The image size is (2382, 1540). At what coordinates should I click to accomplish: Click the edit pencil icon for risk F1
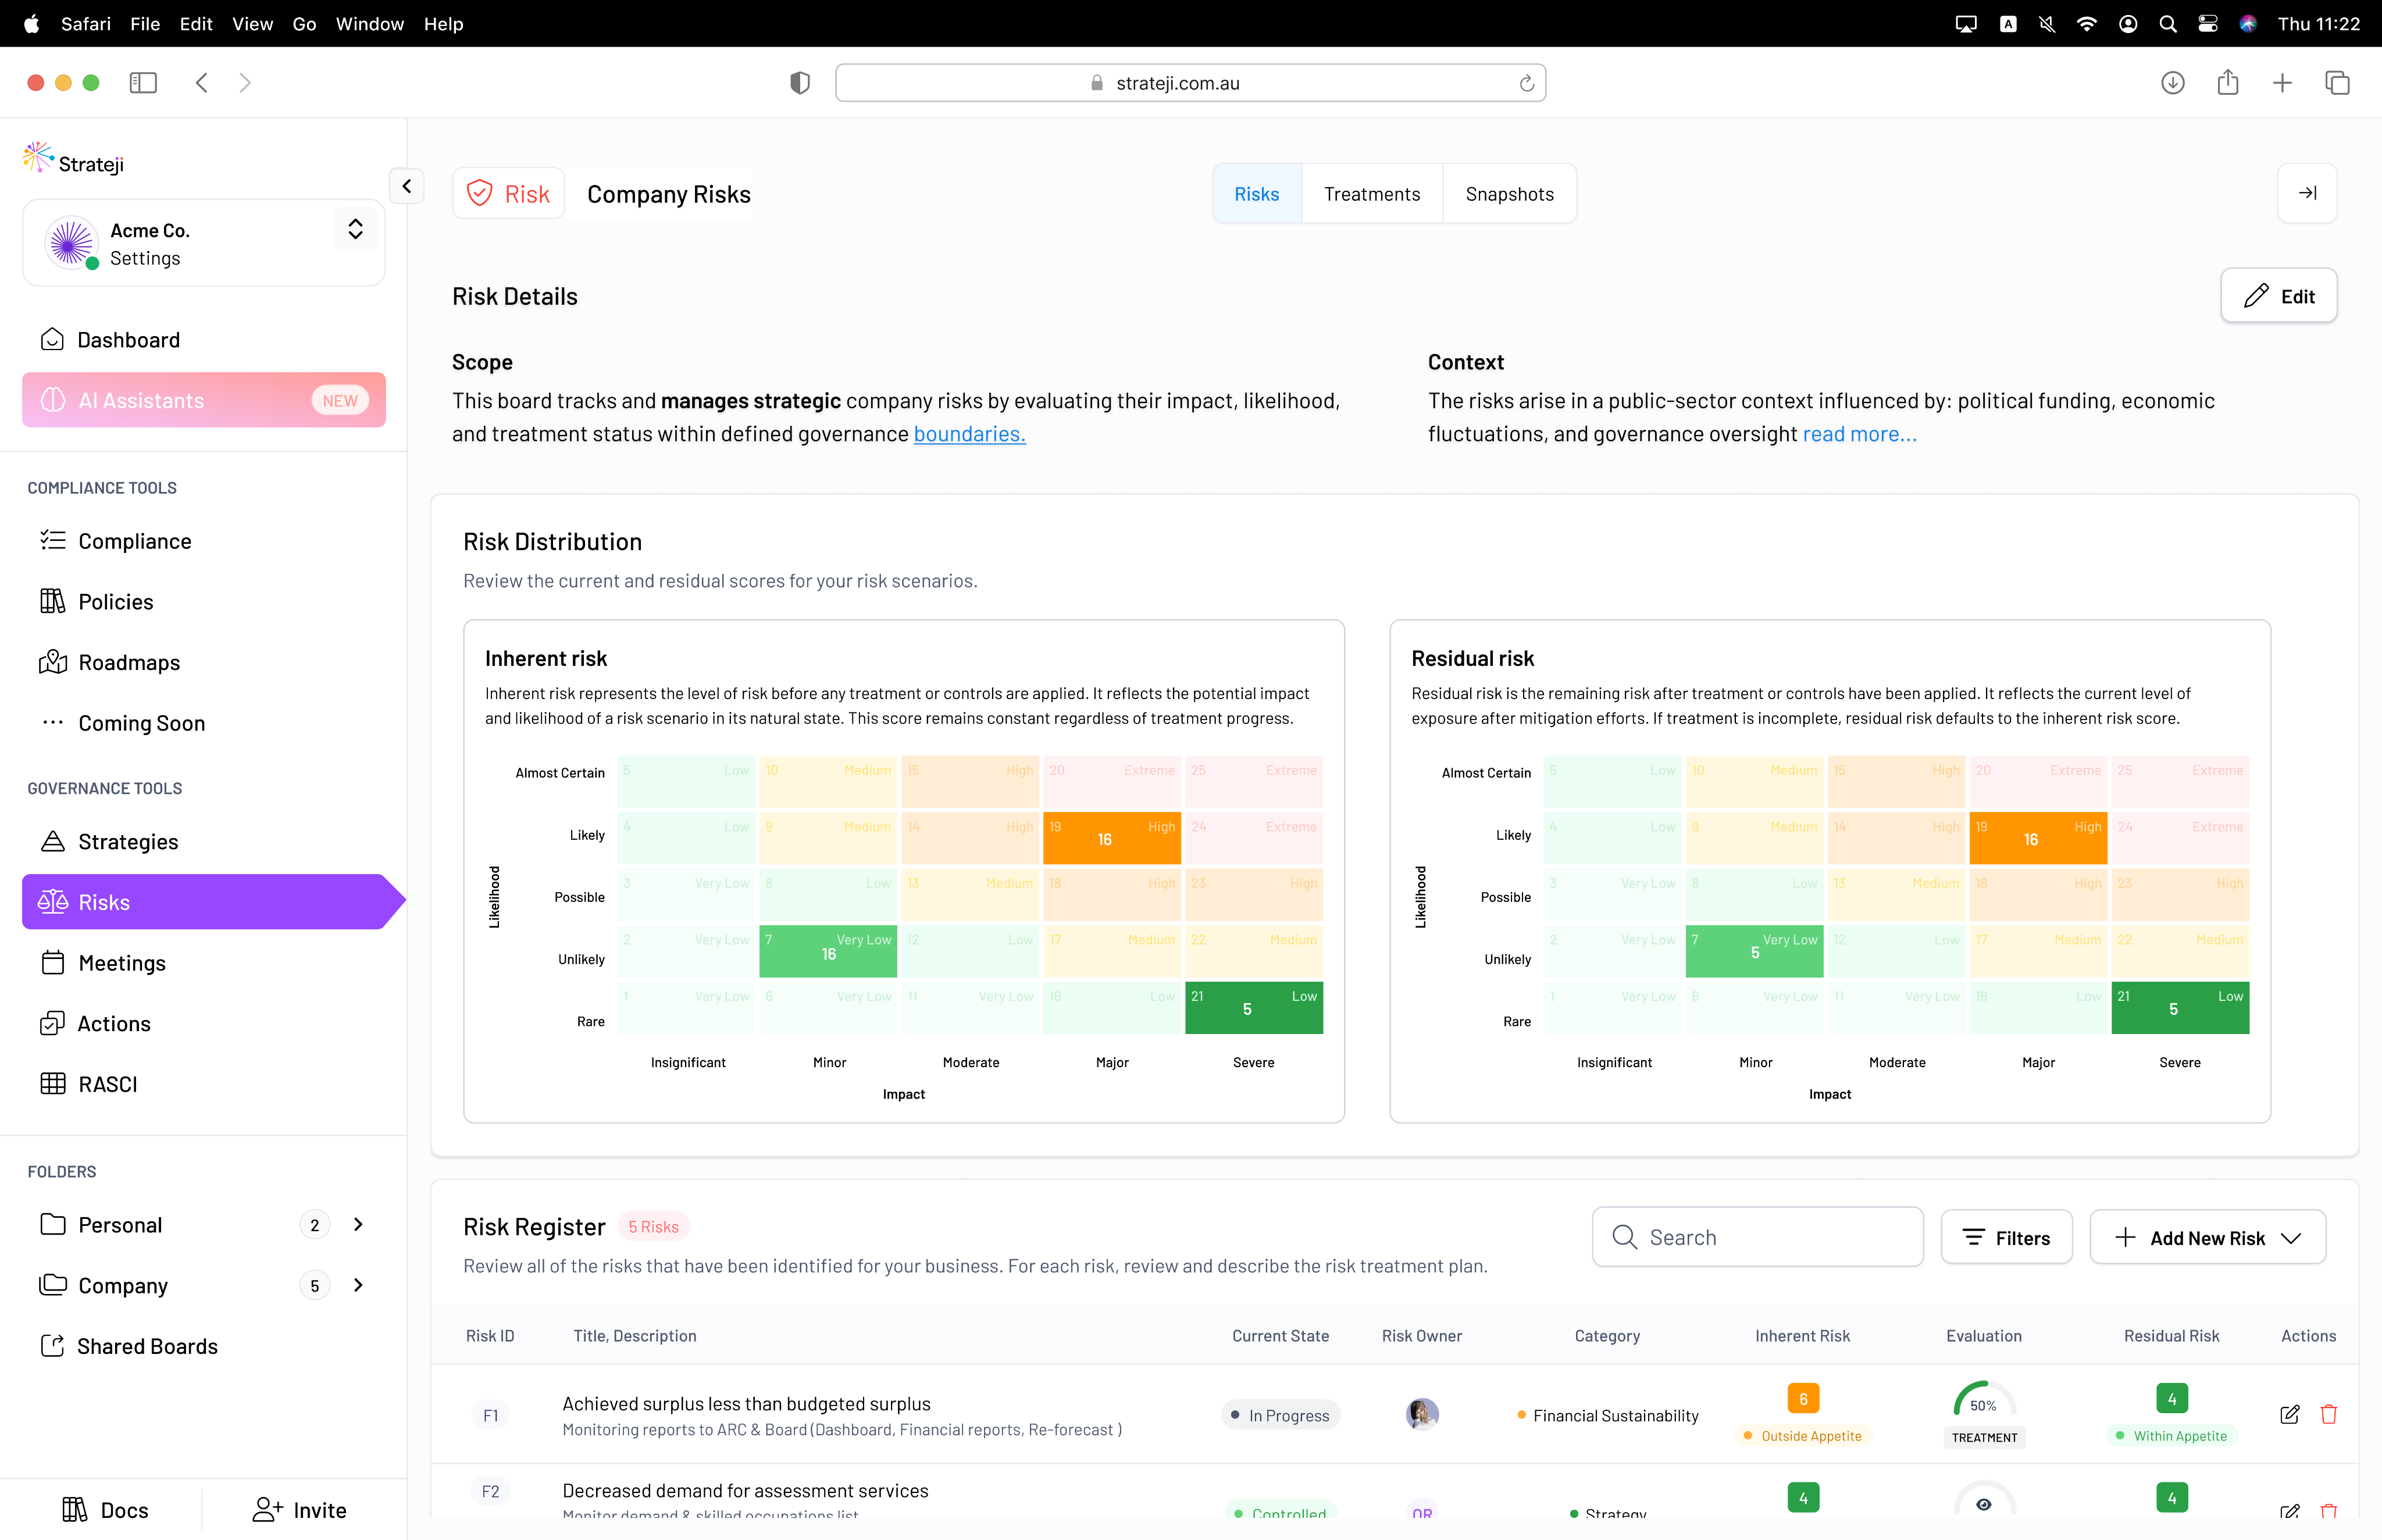[2289, 1414]
